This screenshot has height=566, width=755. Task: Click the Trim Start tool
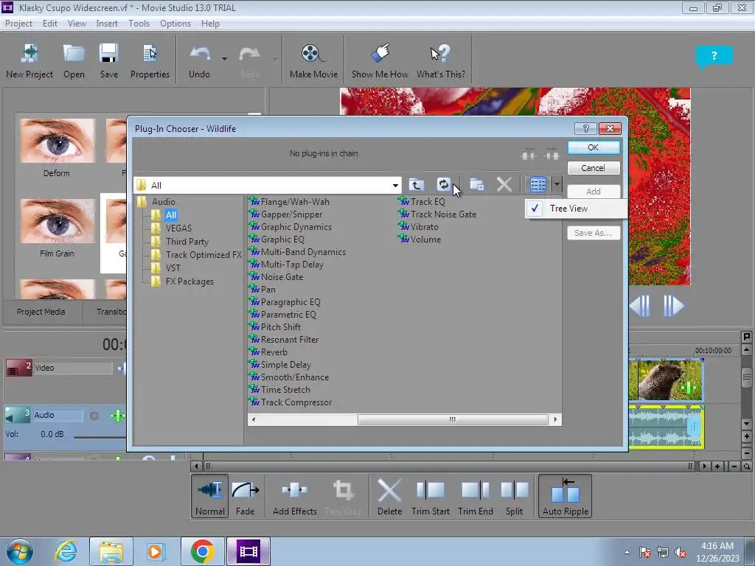click(431, 496)
